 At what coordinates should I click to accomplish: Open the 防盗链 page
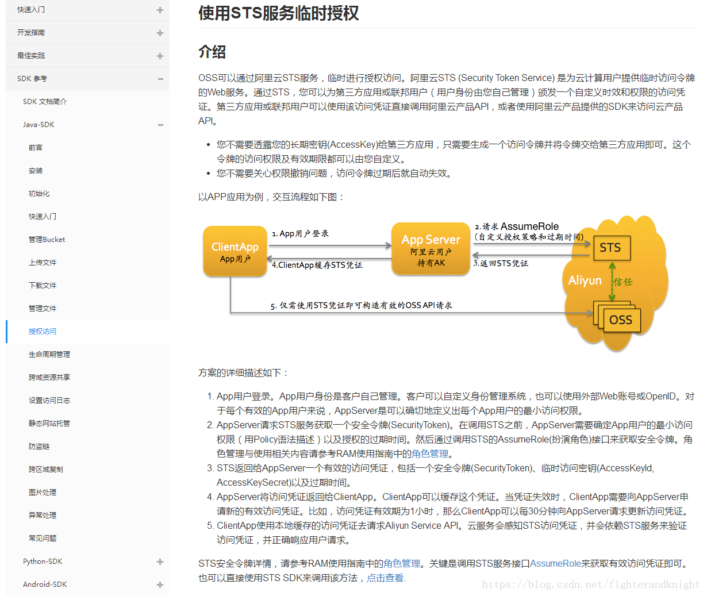pos(39,447)
